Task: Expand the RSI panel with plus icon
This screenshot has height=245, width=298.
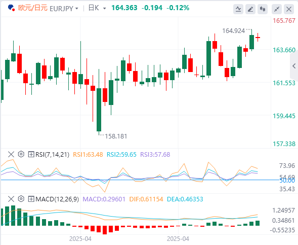Action: tap(31, 154)
